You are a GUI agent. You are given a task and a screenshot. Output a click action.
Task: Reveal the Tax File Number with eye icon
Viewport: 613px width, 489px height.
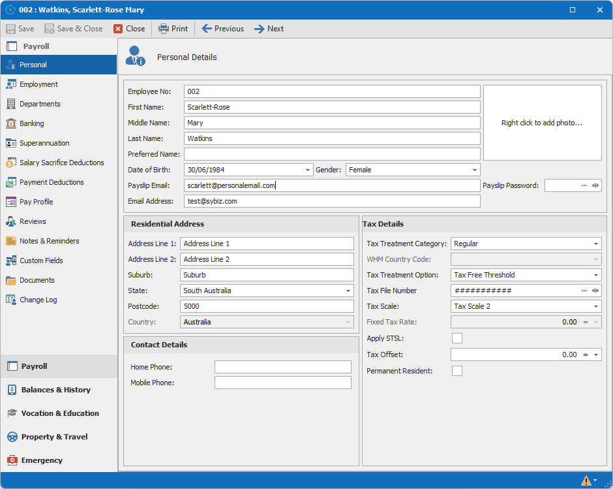click(x=595, y=291)
